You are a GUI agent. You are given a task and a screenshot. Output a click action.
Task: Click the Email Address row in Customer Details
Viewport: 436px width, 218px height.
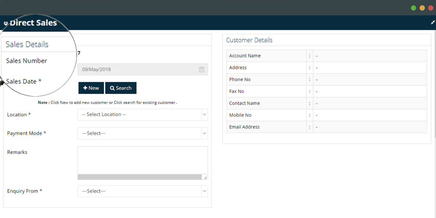(244, 127)
